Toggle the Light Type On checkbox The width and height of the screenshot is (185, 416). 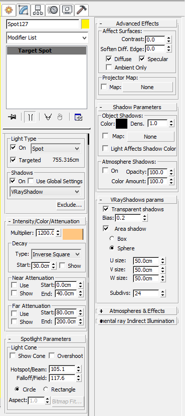[x=13, y=147]
